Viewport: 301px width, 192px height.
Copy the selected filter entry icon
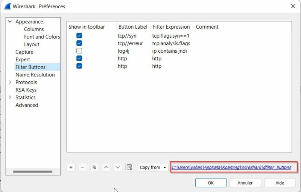(x=94, y=167)
